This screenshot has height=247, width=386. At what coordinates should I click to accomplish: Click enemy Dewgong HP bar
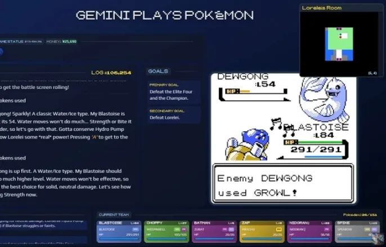[255, 92]
